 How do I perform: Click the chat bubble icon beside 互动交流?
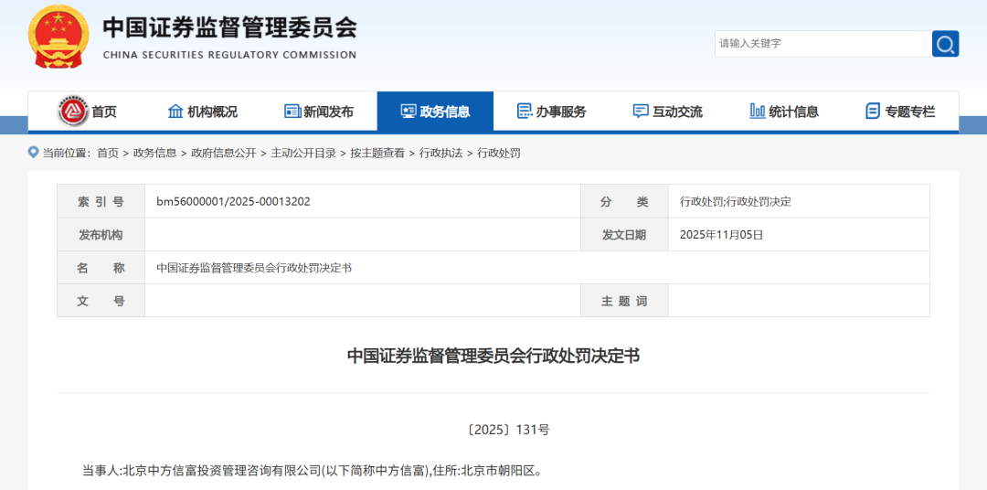pyautogui.click(x=641, y=112)
